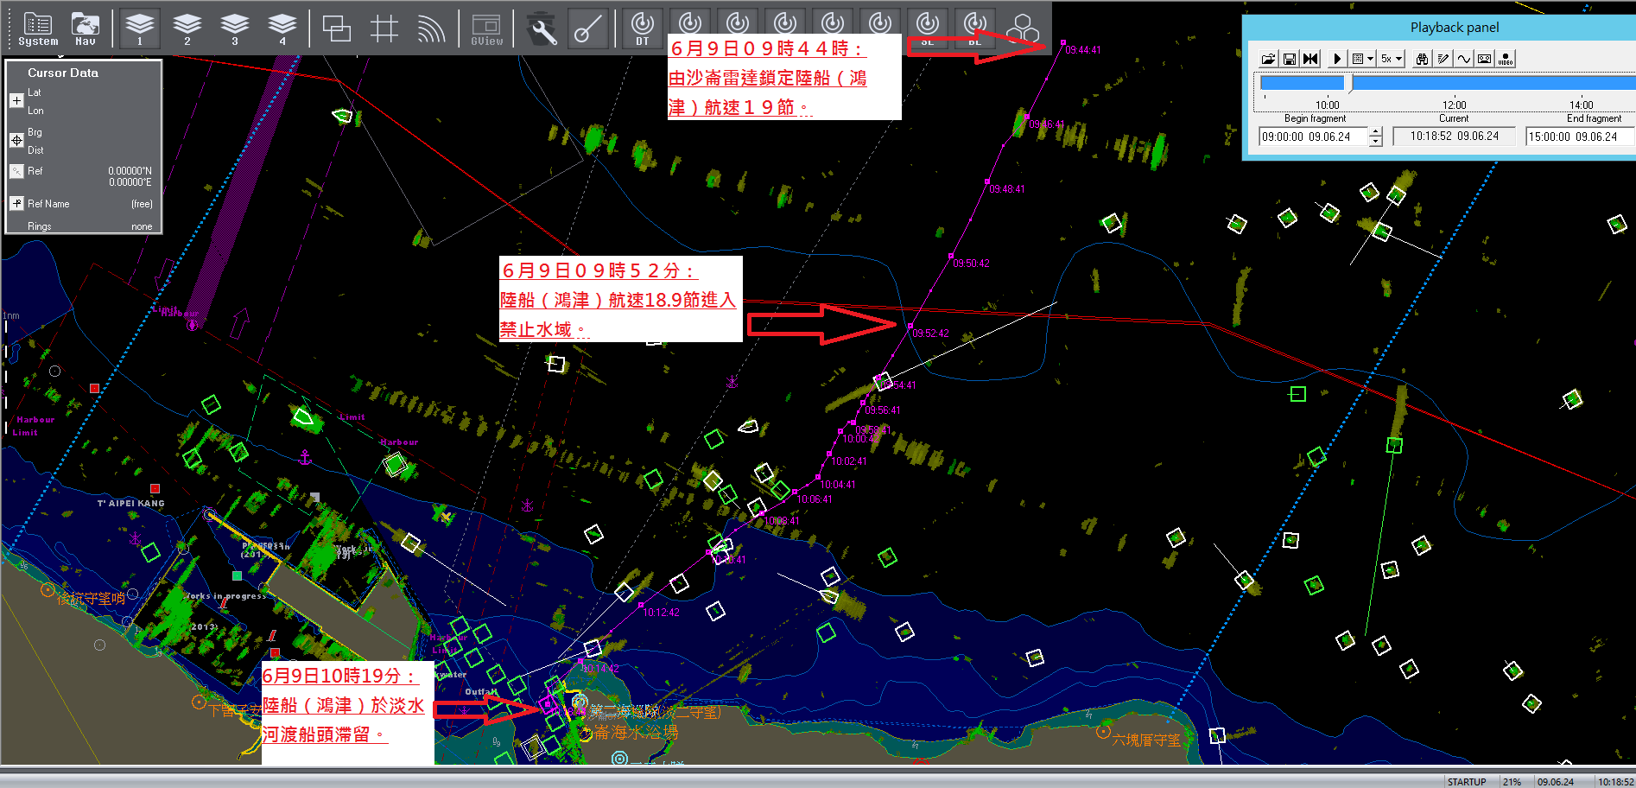Click the VIDEO record icon
Image resolution: width=1636 pixels, height=788 pixels.
pos(1506,59)
